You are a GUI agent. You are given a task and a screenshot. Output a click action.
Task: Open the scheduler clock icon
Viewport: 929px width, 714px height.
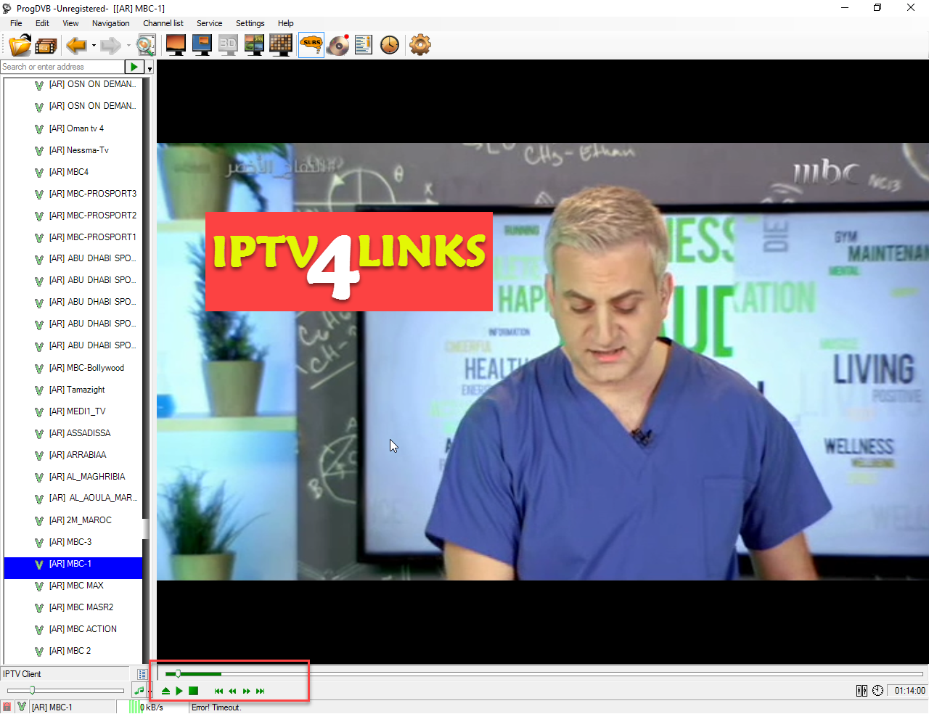390,45
